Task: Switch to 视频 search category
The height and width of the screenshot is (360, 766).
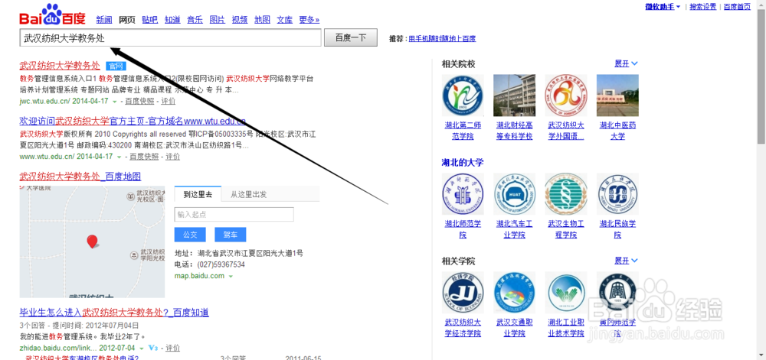Action: 240,20
